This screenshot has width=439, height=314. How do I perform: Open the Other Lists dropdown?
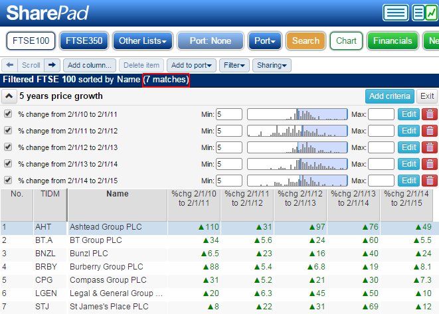tap(143, 41)
